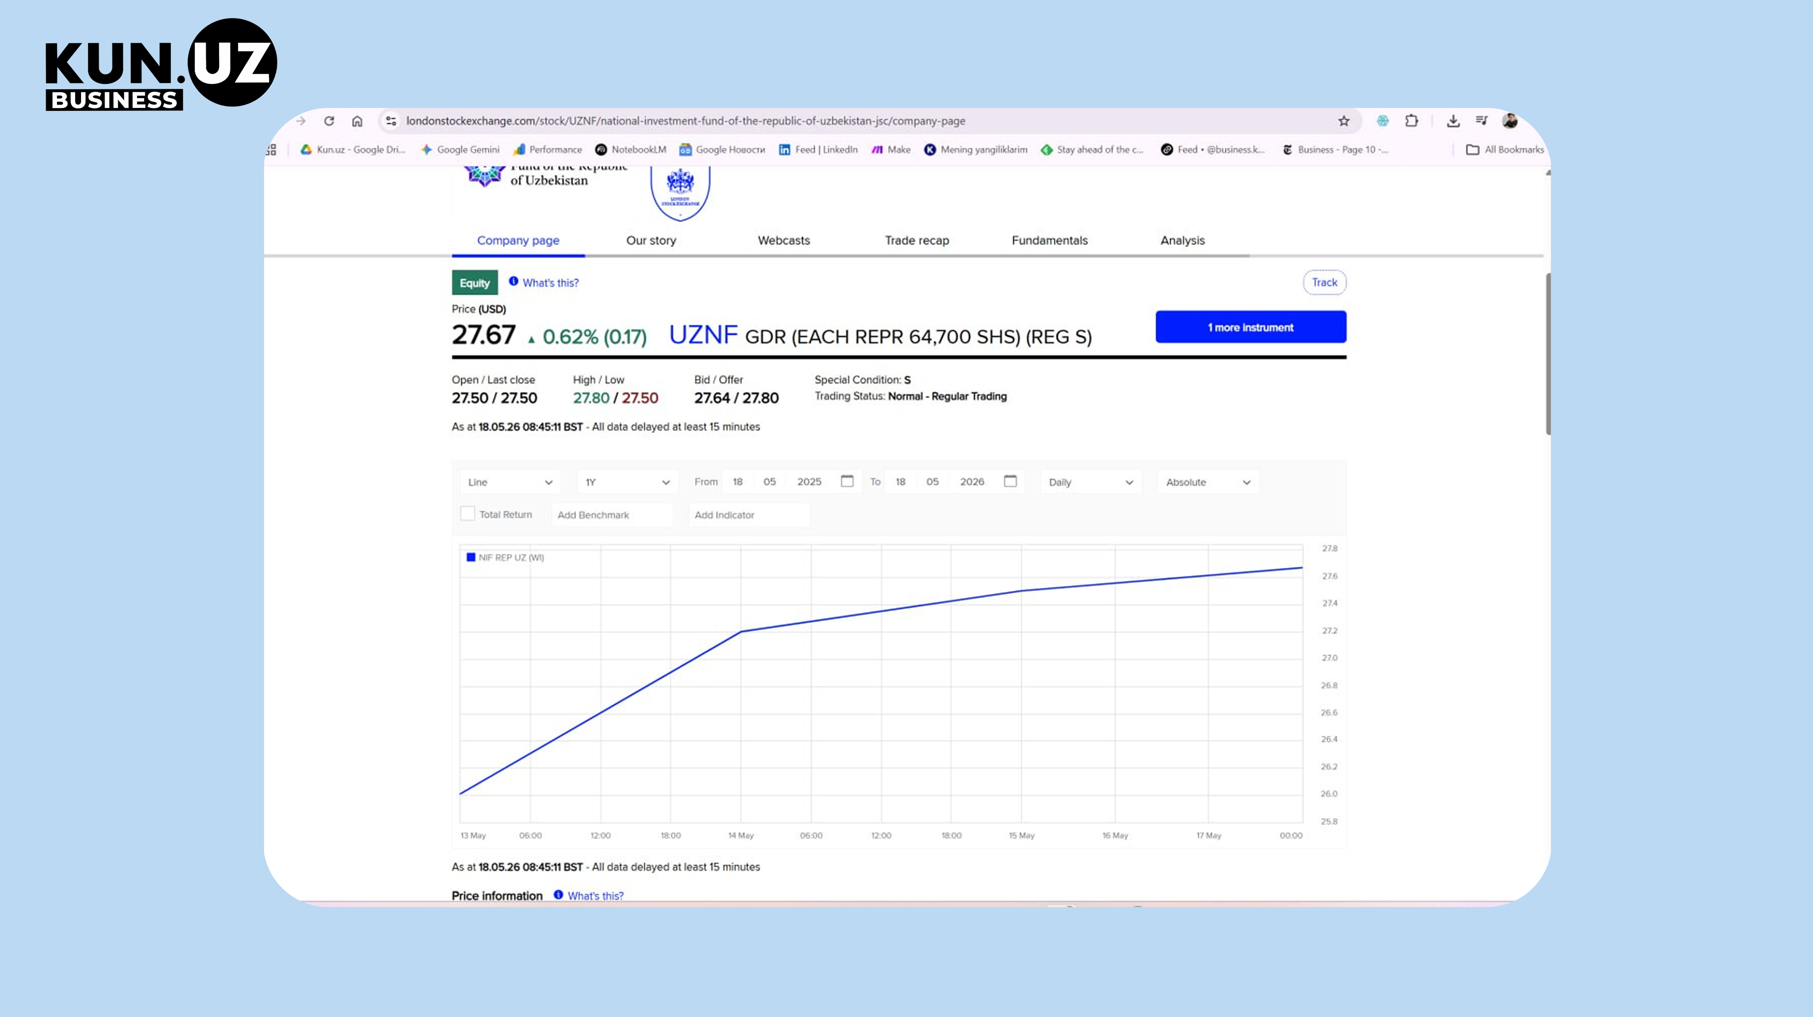Open the teal extension icon in toolbar

pos(1383,121)
